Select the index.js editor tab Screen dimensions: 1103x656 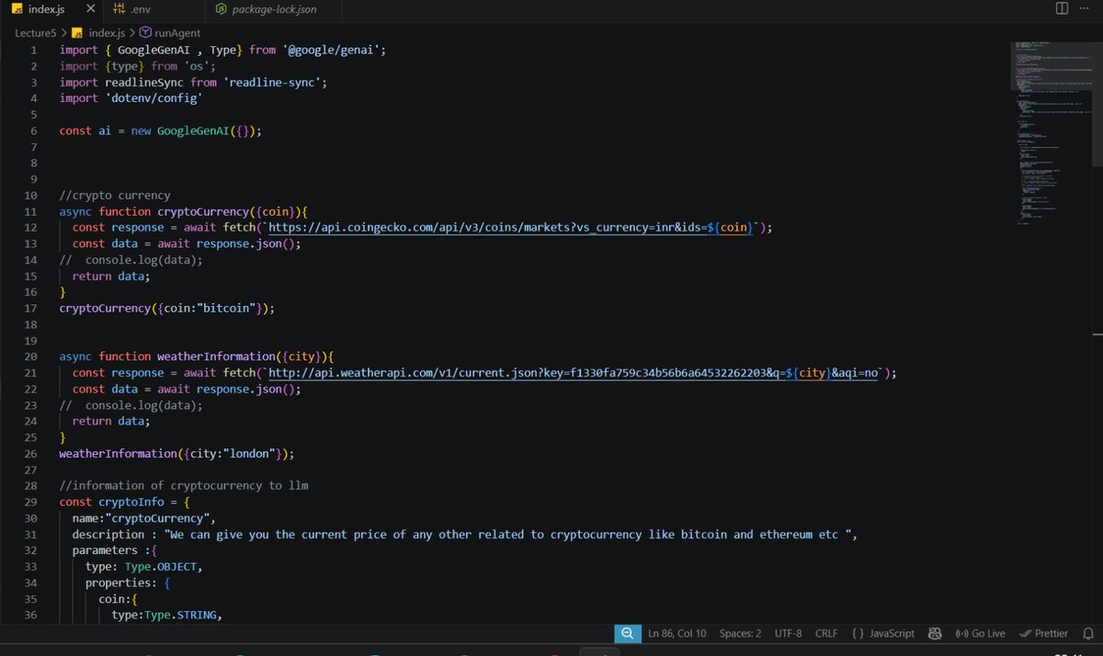pyautogui.click(x=51, y=8)
